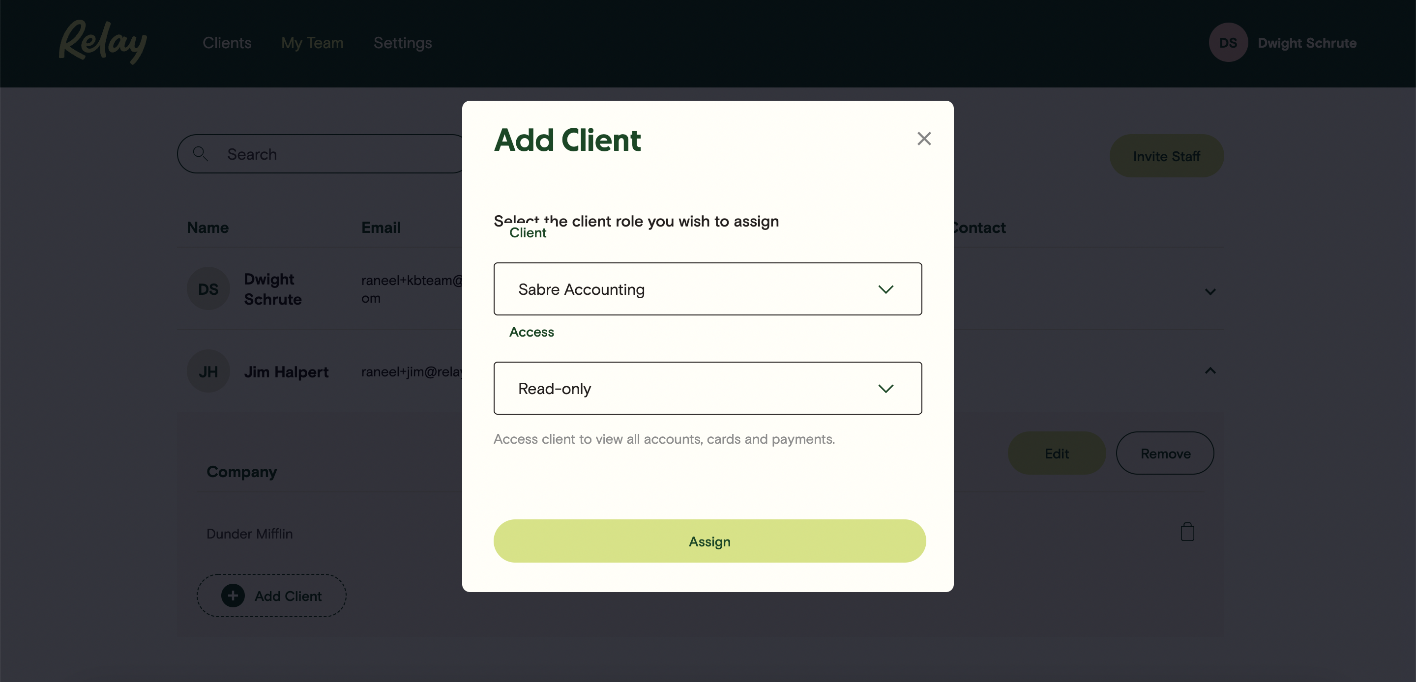Click the Edit button

[x=1056, y=454]
